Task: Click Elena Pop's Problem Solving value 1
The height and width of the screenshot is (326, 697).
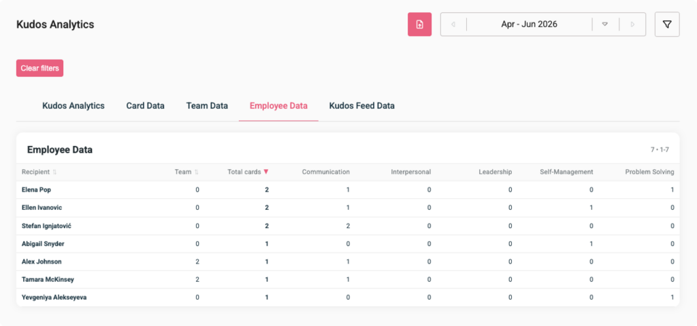Action: click(672, 190)
